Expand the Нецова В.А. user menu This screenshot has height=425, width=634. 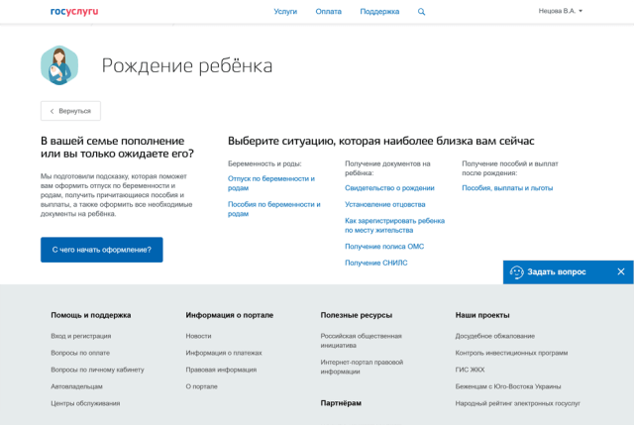click(x=561, y=11)
